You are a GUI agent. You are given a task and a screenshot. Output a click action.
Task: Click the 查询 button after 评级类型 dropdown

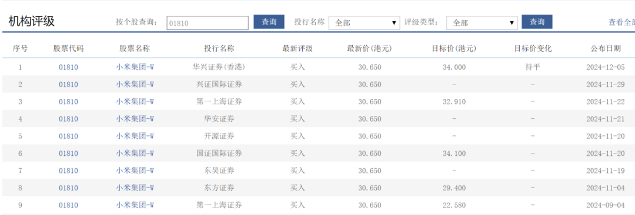point(537,22)
